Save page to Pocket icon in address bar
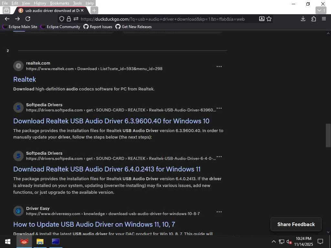This screenshot has width=331, height=248. [x=262, y=19]
